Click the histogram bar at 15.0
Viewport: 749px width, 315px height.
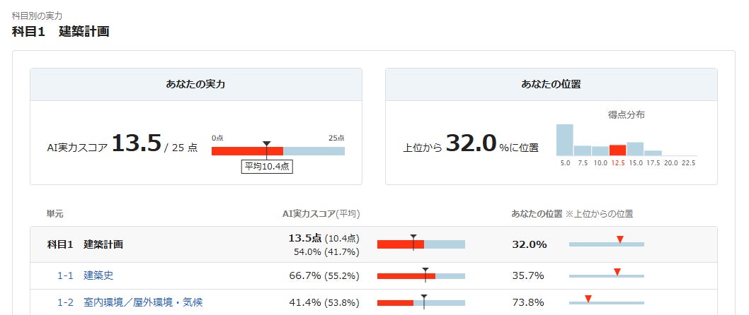635,148
